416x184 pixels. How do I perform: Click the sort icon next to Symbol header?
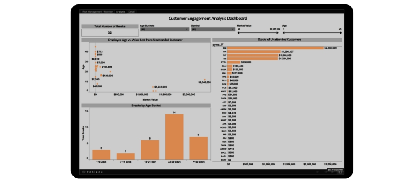[x=222, y=44]
